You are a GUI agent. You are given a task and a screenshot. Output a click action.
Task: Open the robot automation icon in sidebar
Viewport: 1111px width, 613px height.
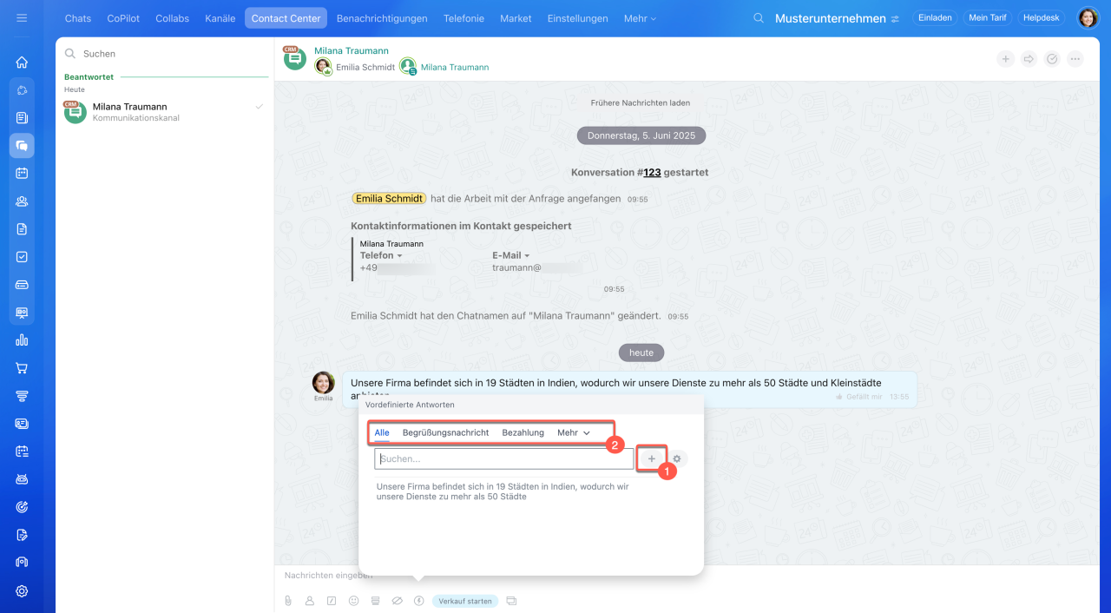coord(22,479)
